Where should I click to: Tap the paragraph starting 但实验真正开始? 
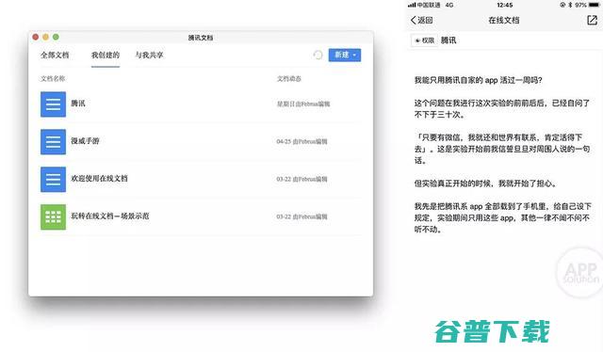pyautogui.click(x=486, y=184)
